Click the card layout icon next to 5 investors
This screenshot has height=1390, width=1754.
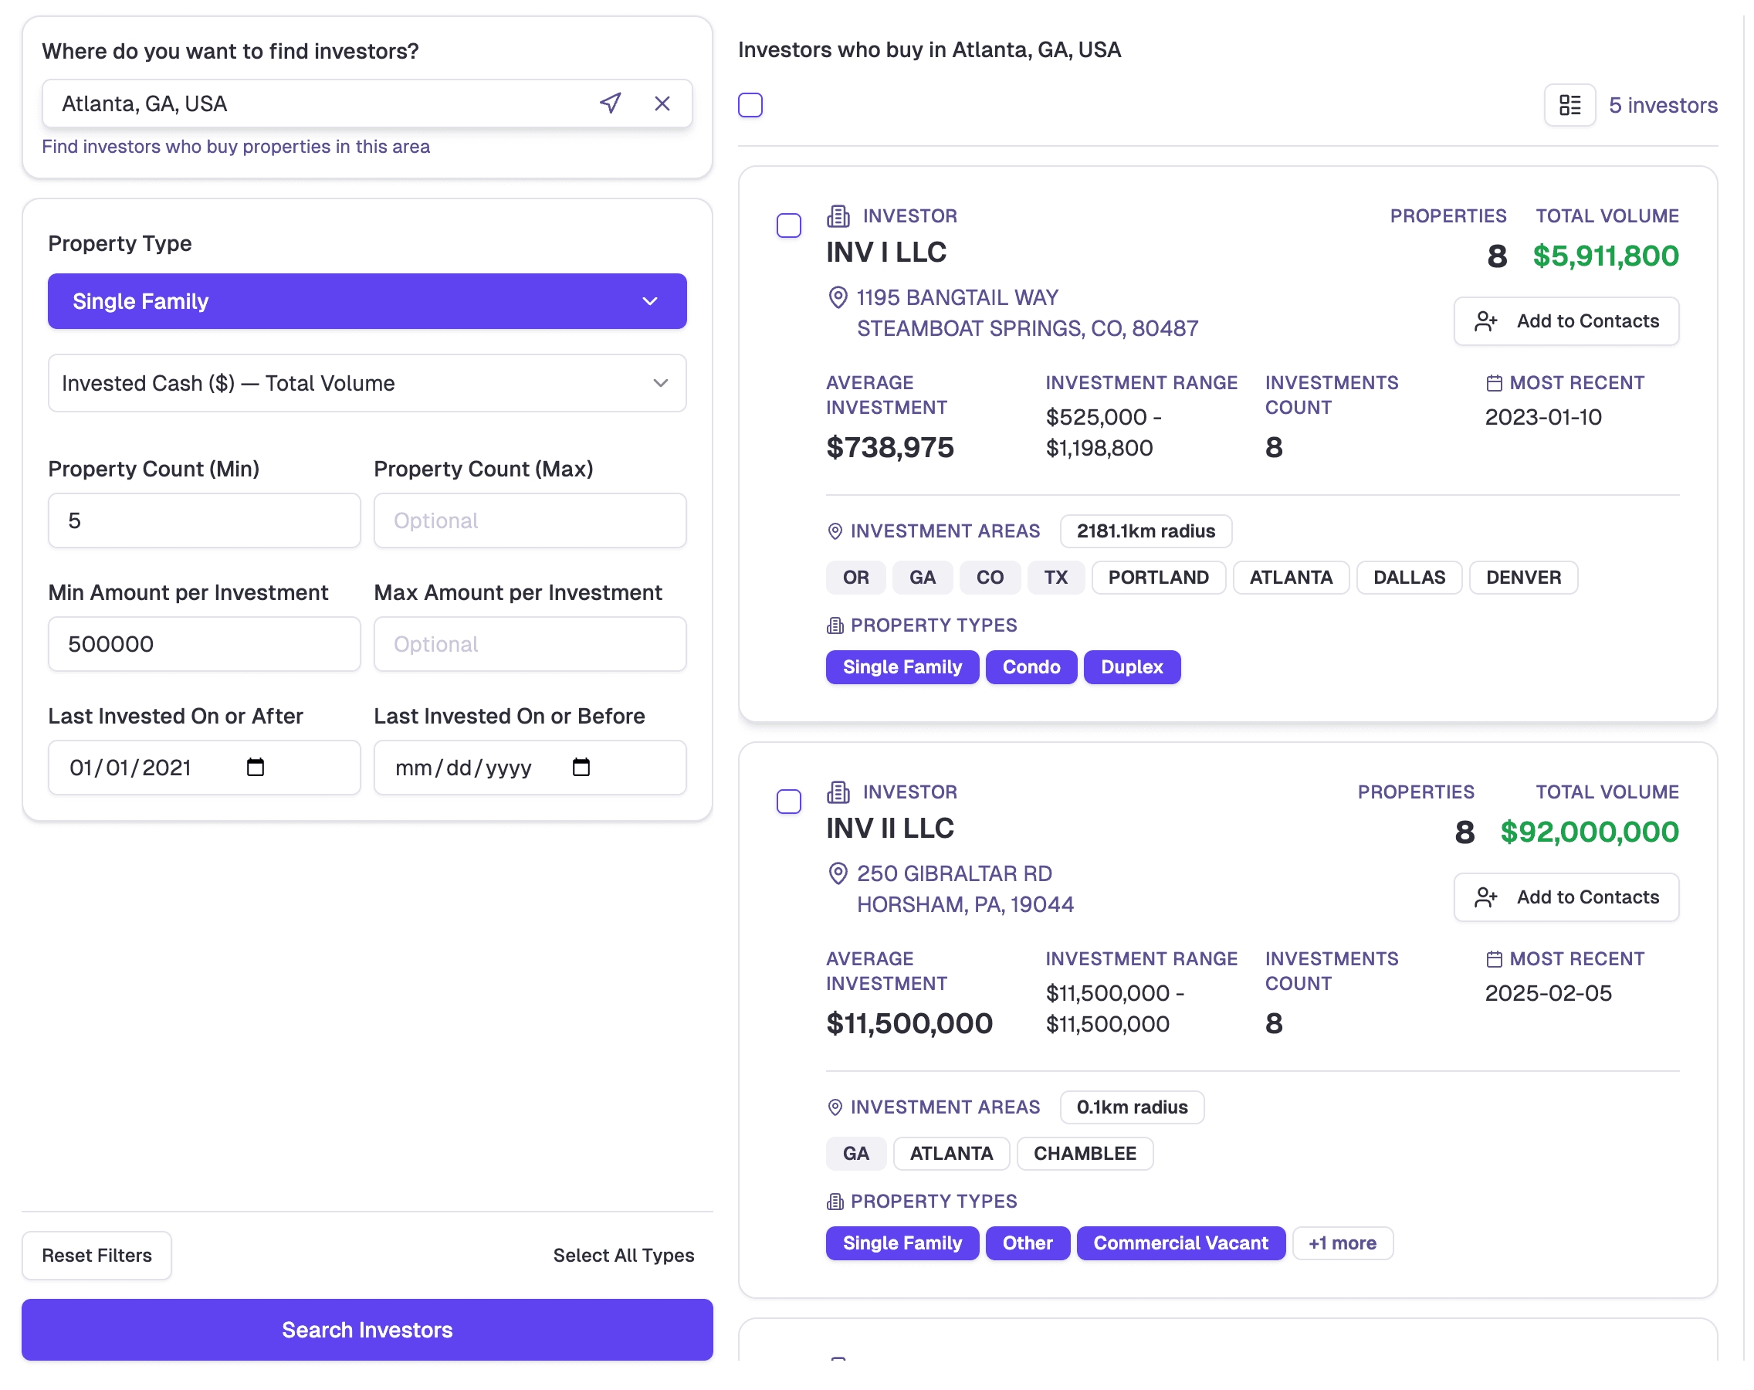tap(1570, 105)
